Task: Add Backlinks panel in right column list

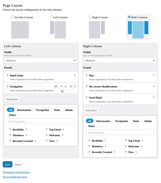Action: pyautogui.click(x=105, y=141)
